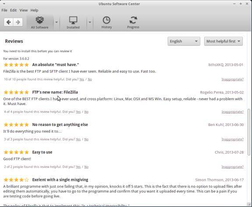Flag the Chris review as Inappropriate
Viewport: 252px width, 207px height.
pos(233,167)
